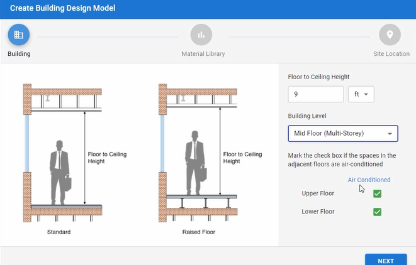Jump to the Site Location step label

point(391,54)
